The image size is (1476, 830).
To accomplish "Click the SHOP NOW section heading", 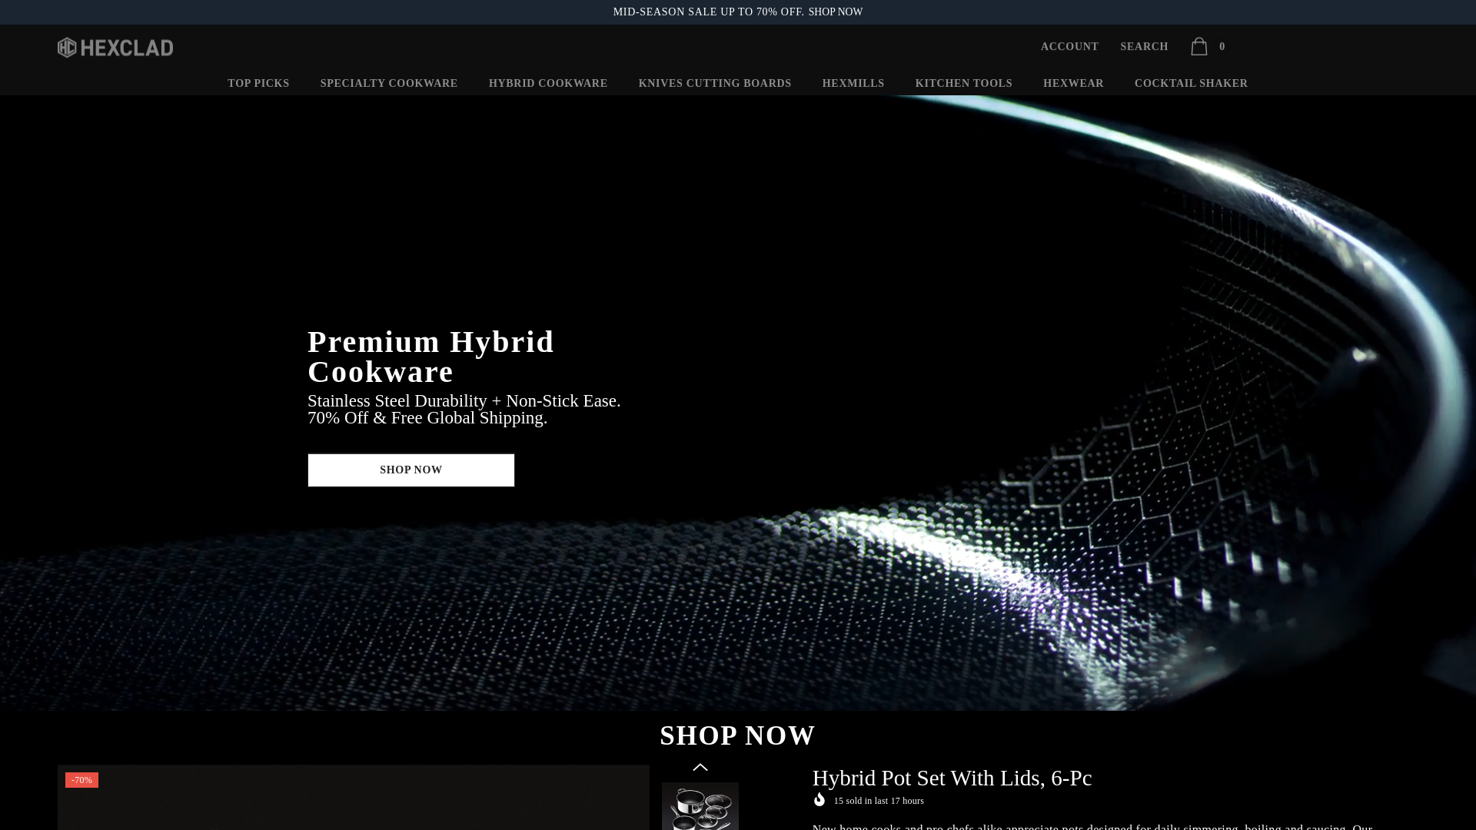I will pos(738,735).
